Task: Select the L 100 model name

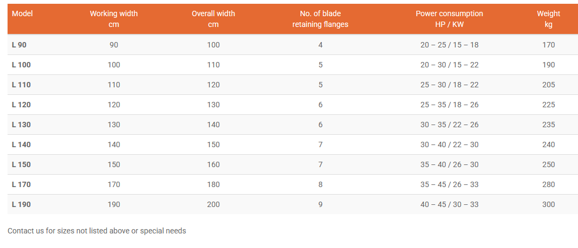Action: coord(21,65)
